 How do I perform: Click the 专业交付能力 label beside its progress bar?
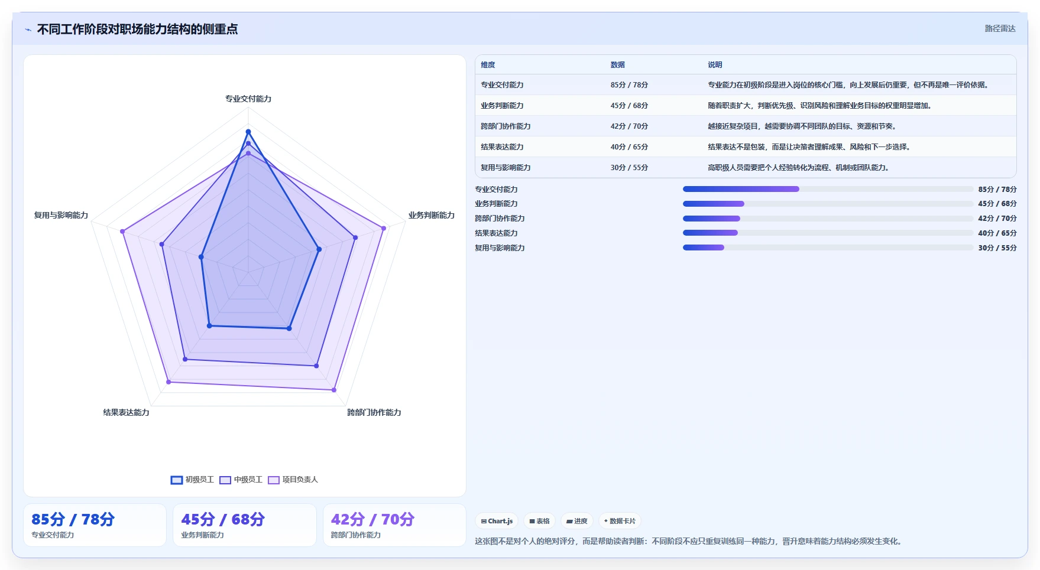[496, 190]
